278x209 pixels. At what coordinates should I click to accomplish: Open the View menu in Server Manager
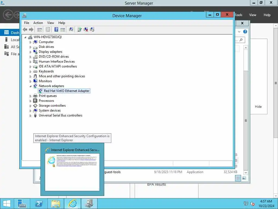pos(253,15)
